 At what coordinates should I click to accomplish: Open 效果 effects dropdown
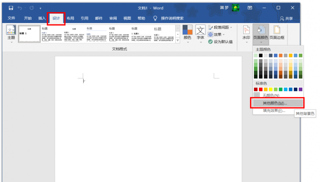tap(216, 34)
